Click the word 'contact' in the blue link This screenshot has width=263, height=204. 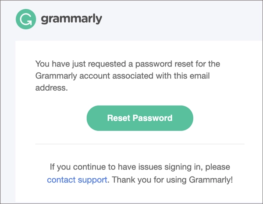tap(61, 179)
